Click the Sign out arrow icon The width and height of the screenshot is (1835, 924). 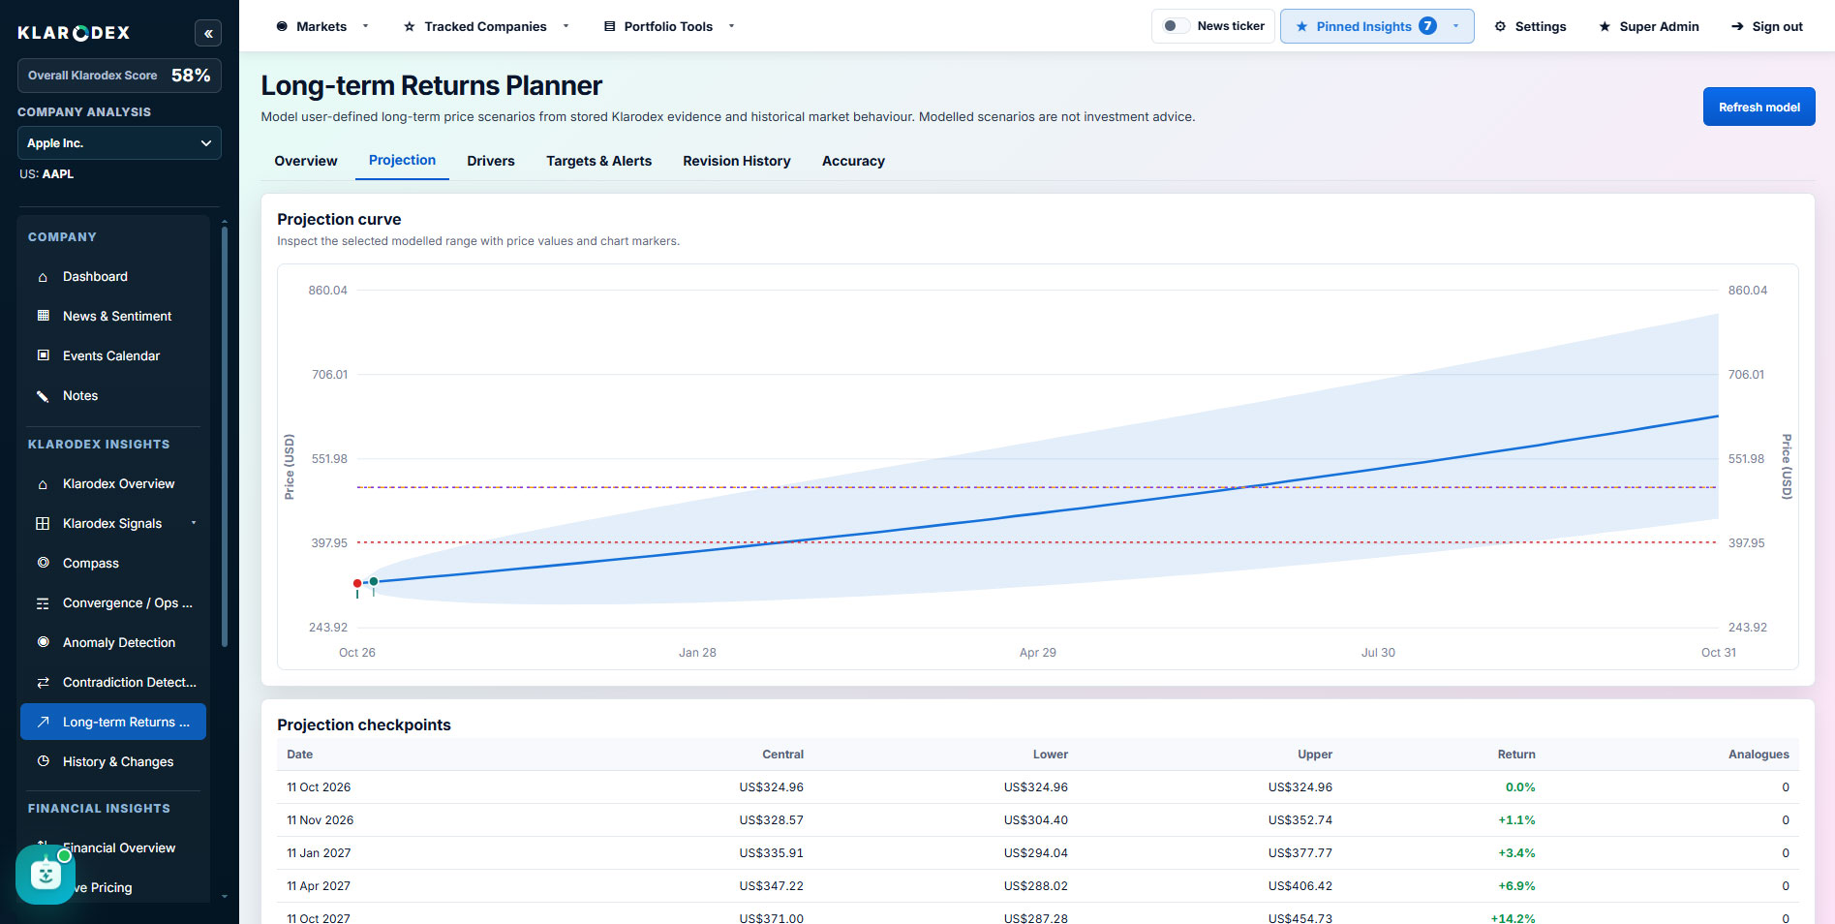point(1737,26)
